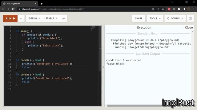The height and width of the screenshot is (110, 197).
Task: Click the println "false block" line
Action: point(46,46)
